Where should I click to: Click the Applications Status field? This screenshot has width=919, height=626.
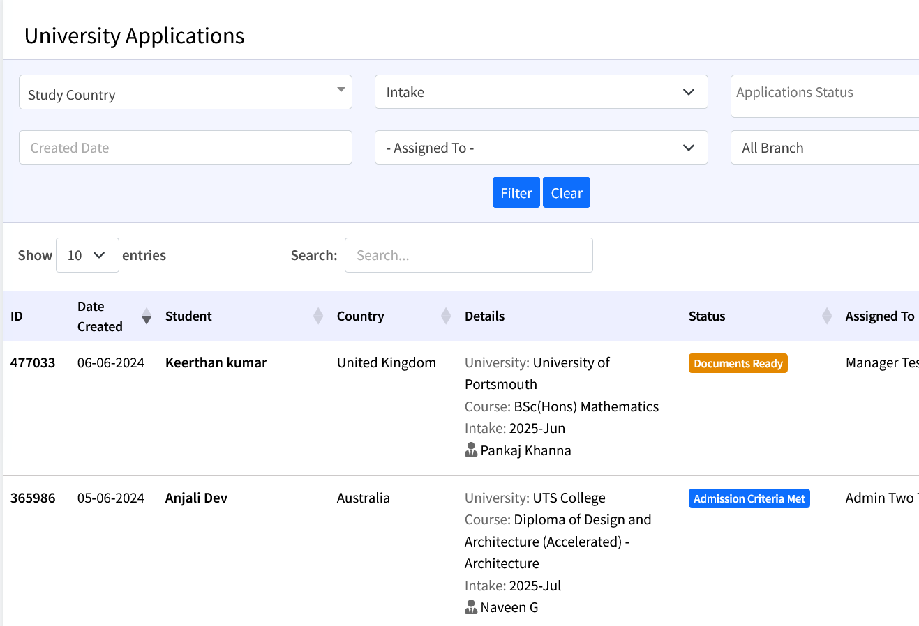[x=823, y=94]
